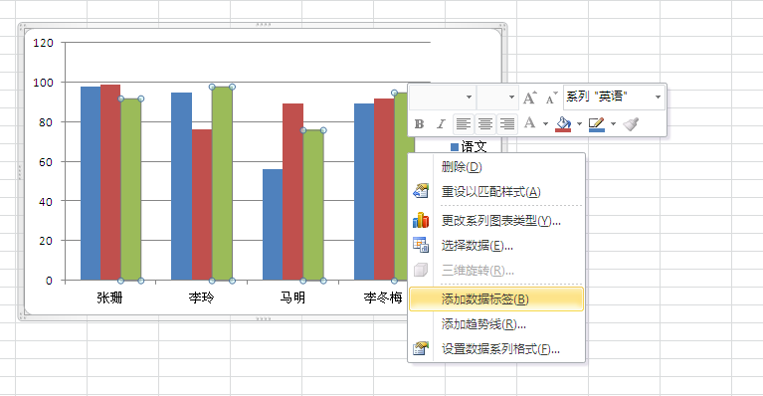Click the grow font size icon
The height and width of the screenshot is (396, 763).
point(530,98)
